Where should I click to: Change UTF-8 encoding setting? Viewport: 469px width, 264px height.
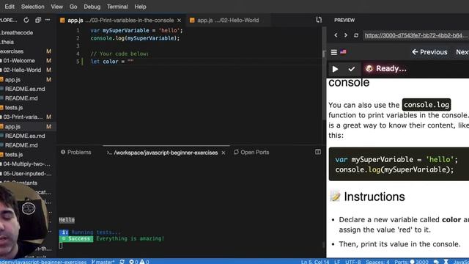tap(353, 262)
